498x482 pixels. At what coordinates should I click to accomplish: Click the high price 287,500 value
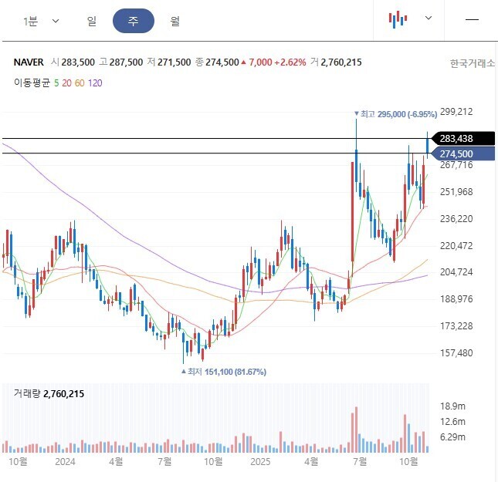coord(126,62)
